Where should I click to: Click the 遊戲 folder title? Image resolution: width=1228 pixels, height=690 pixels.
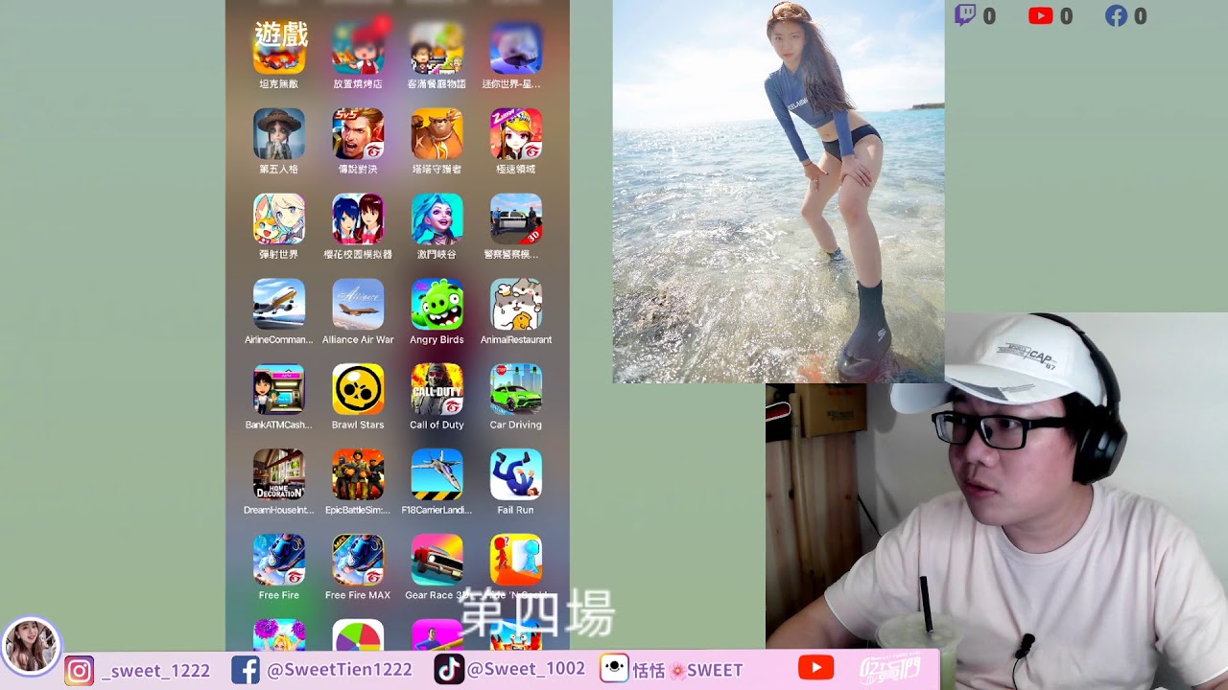pyautogui.click(x=281, y=34)
